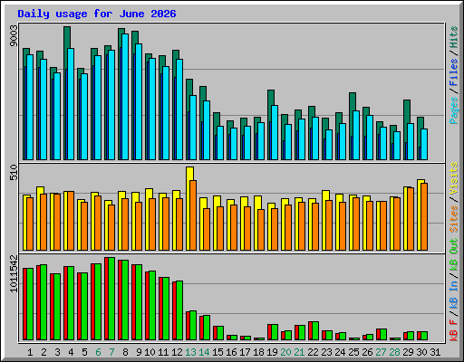The width and height of the screenshot is (464, 362).
Task: Click the 'Daily usage for June 2026' title
Action: point(97,14)
